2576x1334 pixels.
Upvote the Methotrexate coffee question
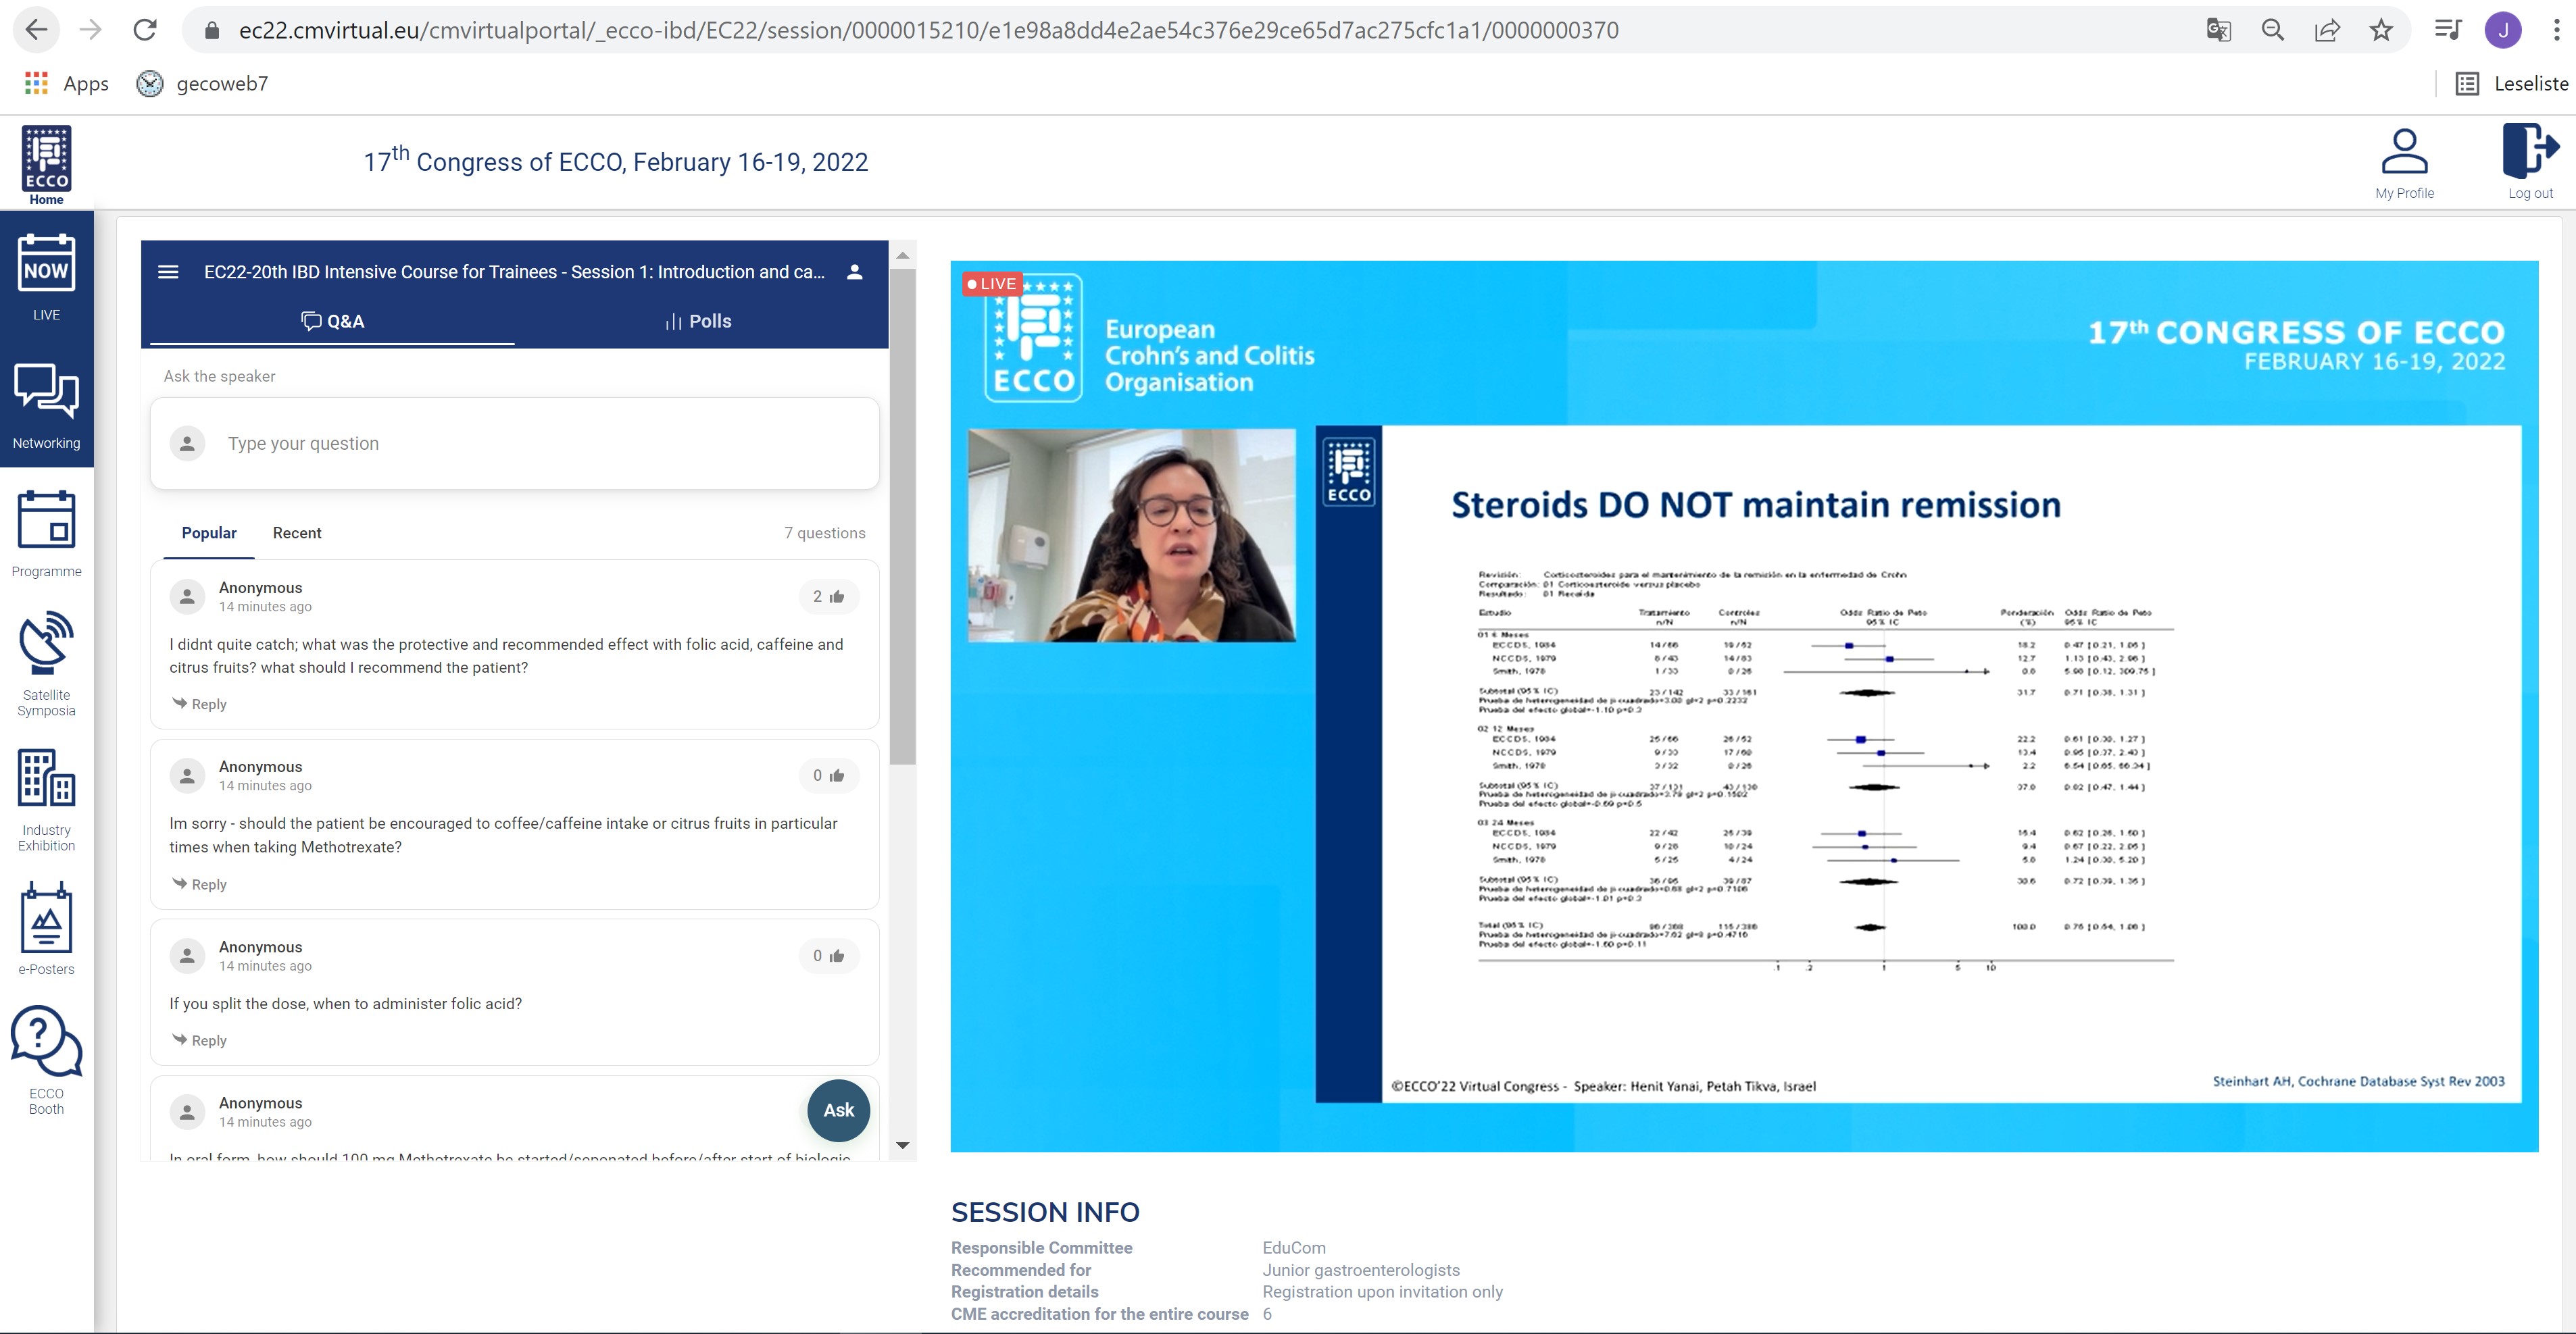(x=828, y=775)
